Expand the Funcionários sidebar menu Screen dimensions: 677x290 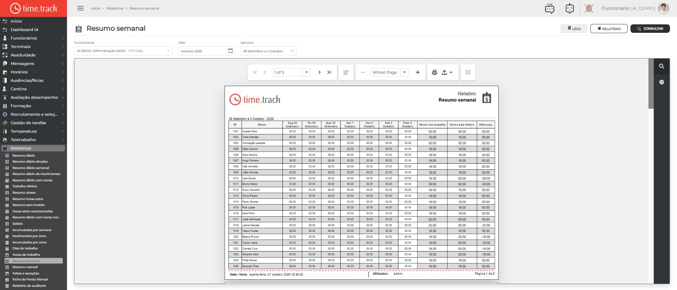33,38
